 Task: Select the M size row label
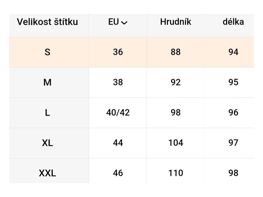tap(48, 83)
